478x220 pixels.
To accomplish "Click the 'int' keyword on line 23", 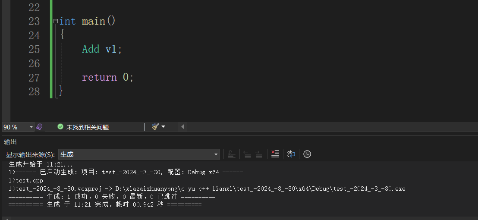I will pos(67,21).
